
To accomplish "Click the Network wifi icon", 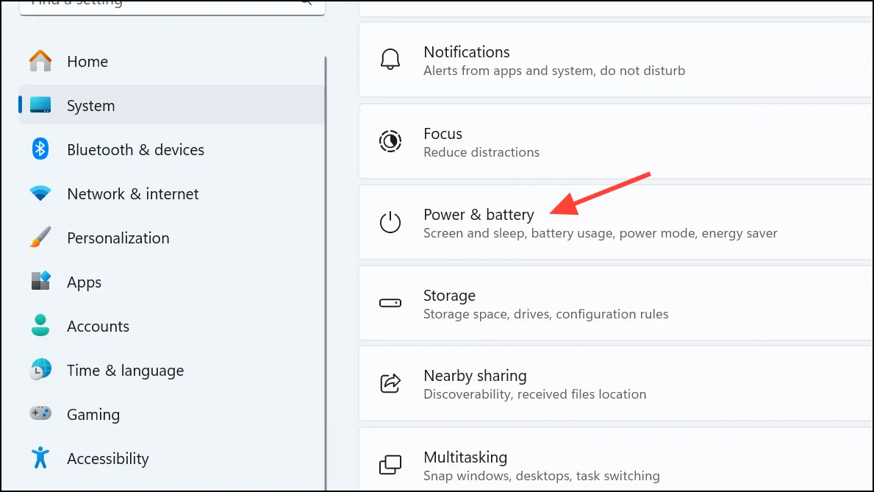I will tap(40, 193).
